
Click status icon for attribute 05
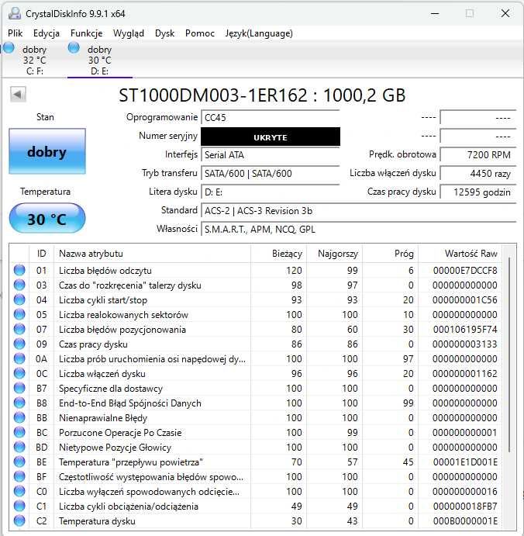tap(19, 314)
